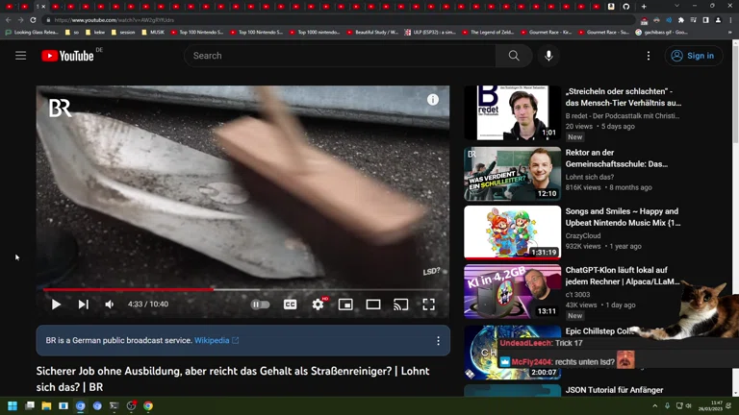This screenshot has width=739, height=415.
Task: Open 'Looking Glass Relea...' bookmark
Action: pyautogui.click(x=32, y=33)
